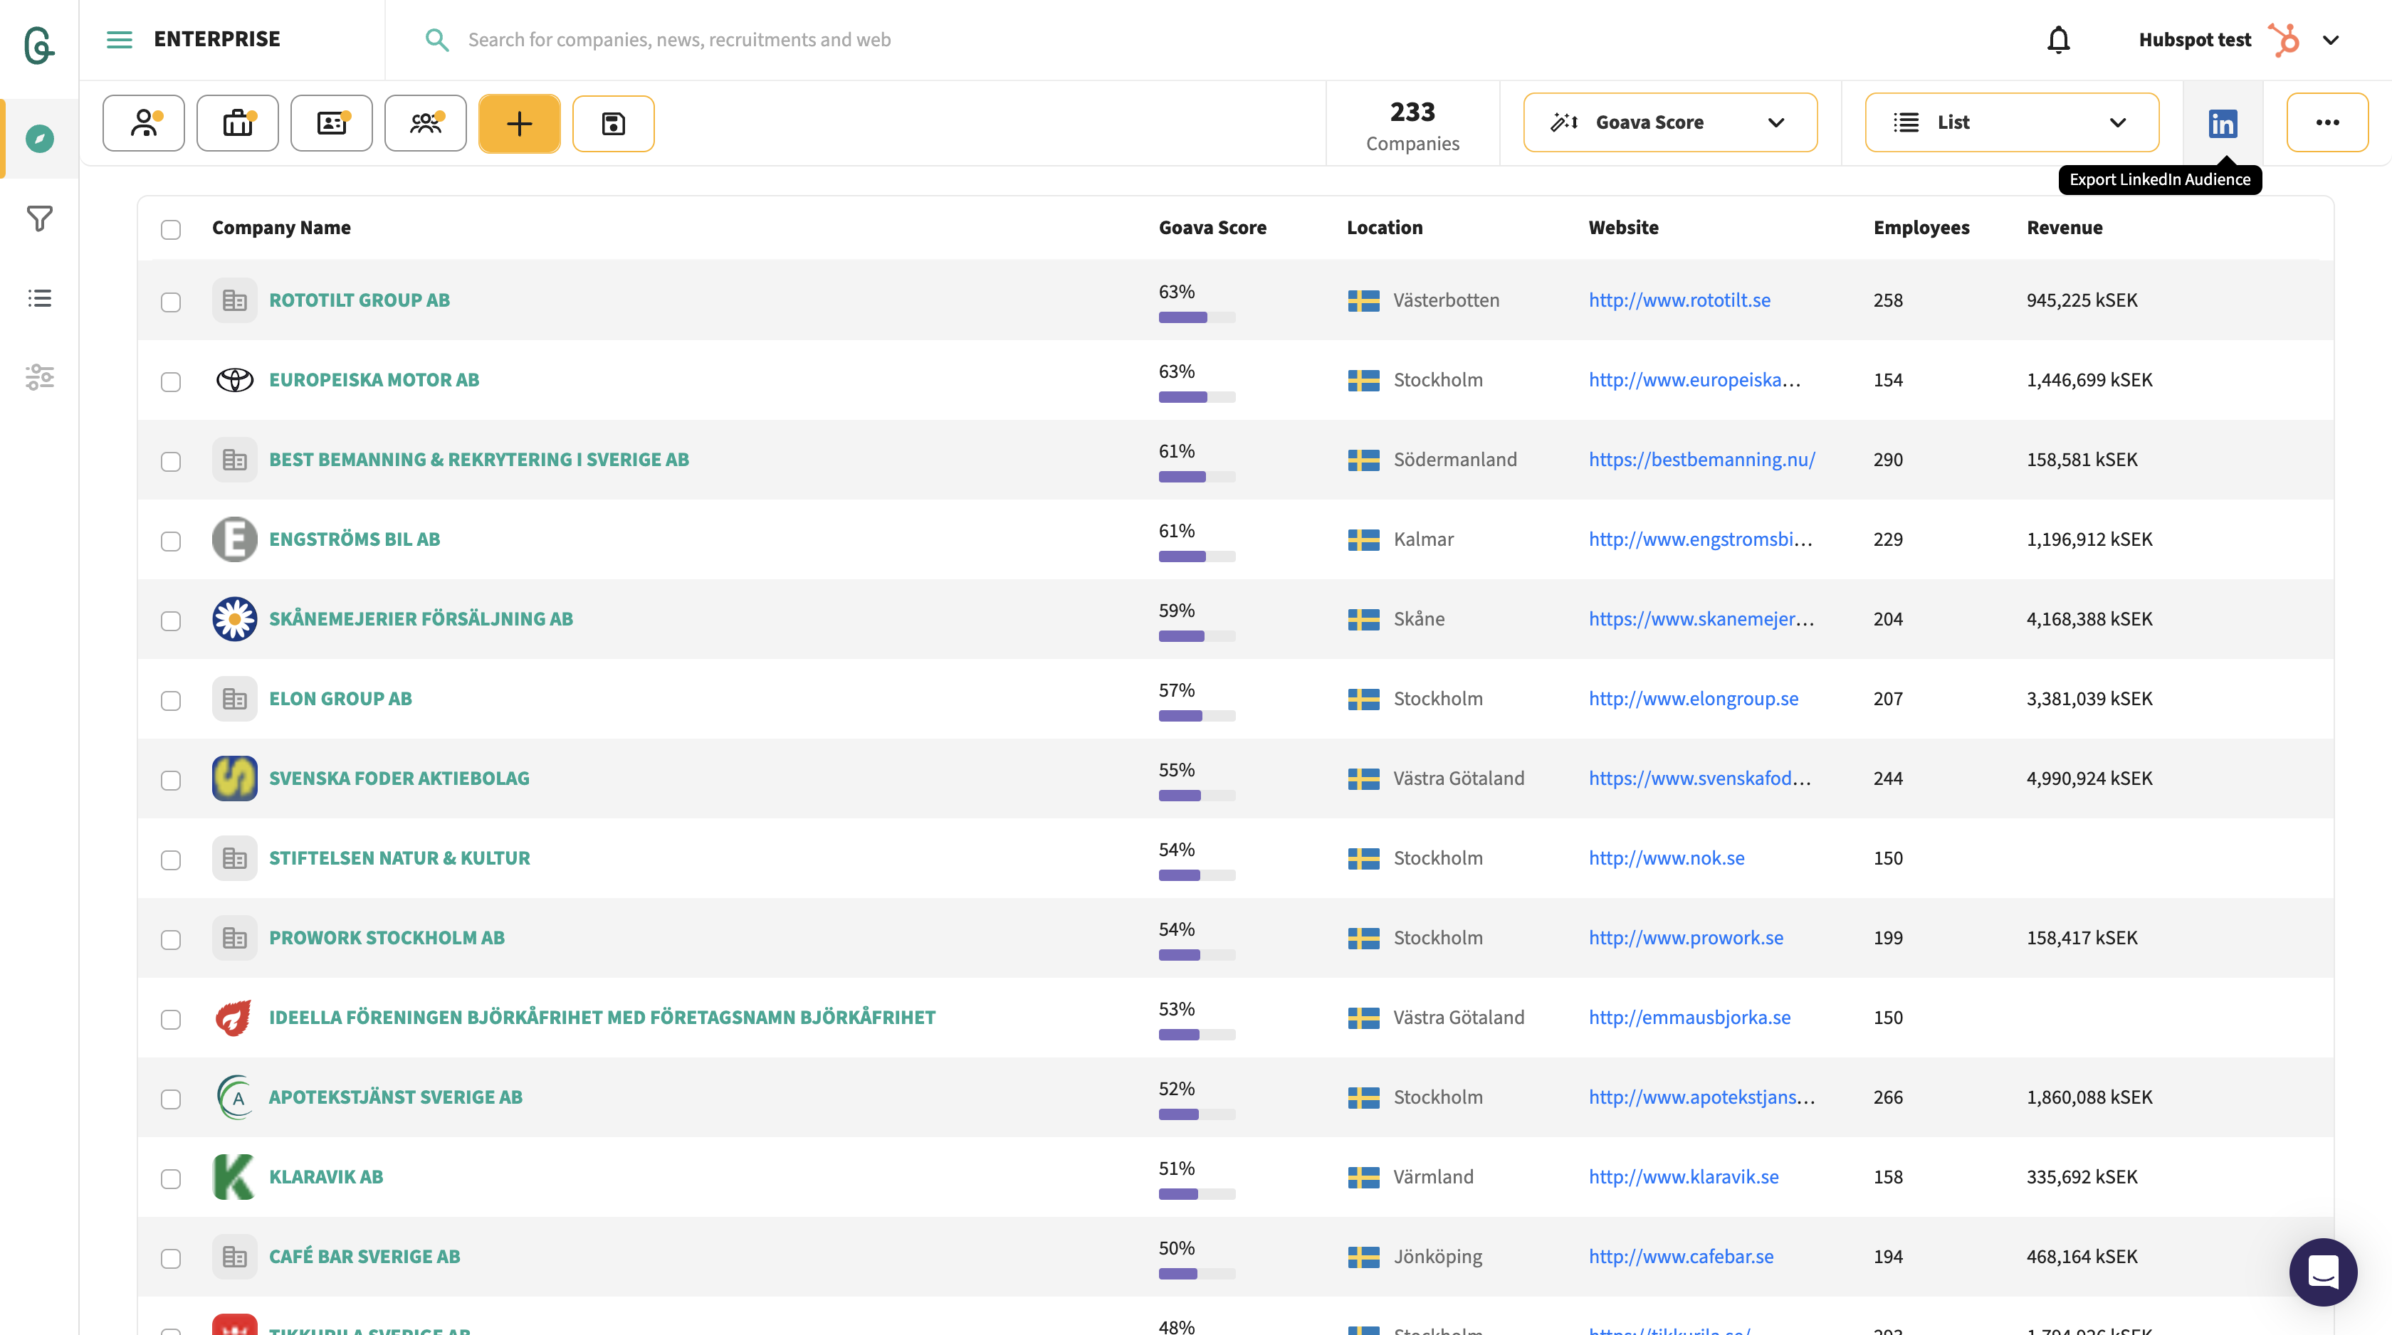Click the Goava logo icon
The width and height of the screenshot is (2392, 1335).
pyautogui.click(x=39, y=45)
